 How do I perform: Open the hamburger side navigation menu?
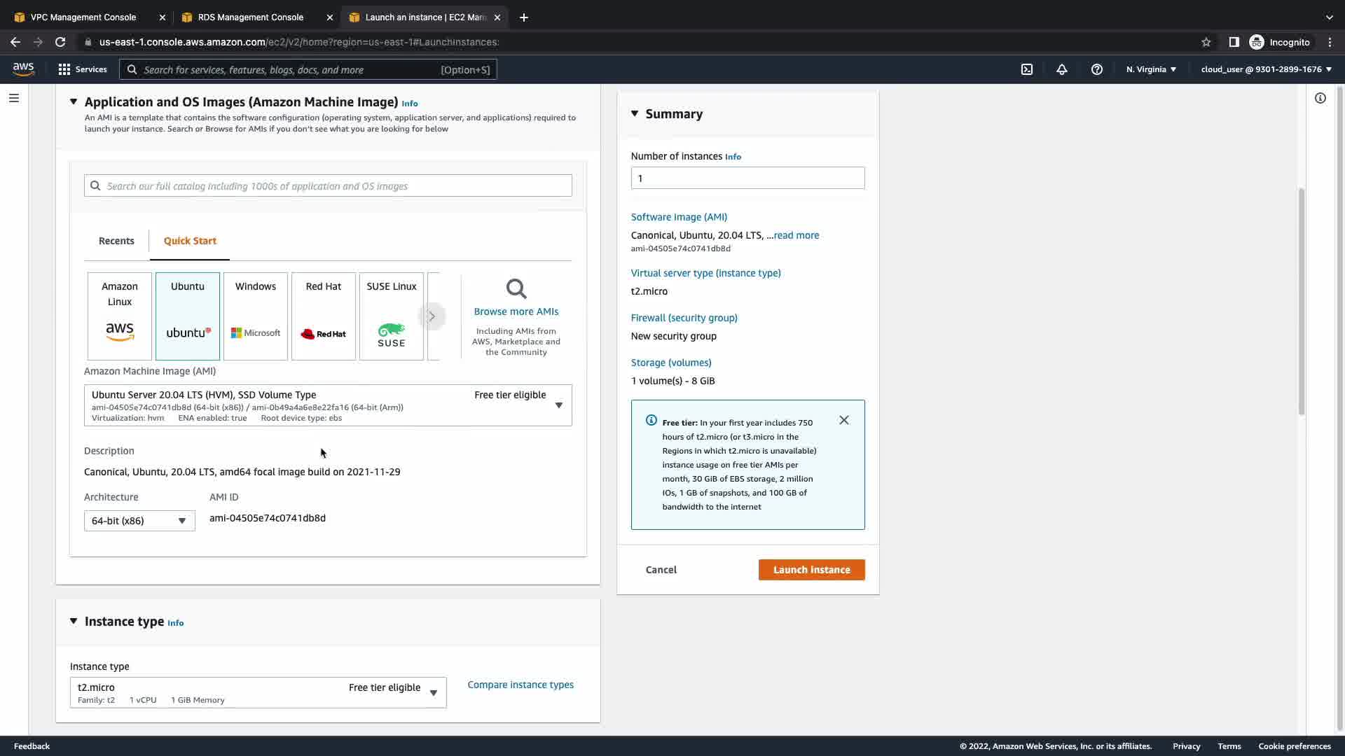click(13, 98)
